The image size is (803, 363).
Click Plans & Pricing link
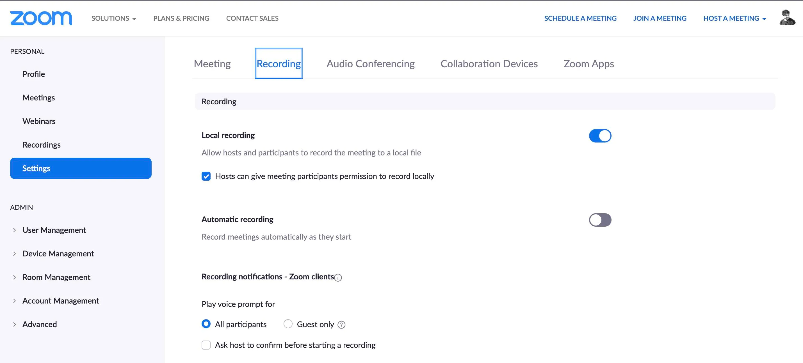(x=181, y=18)
